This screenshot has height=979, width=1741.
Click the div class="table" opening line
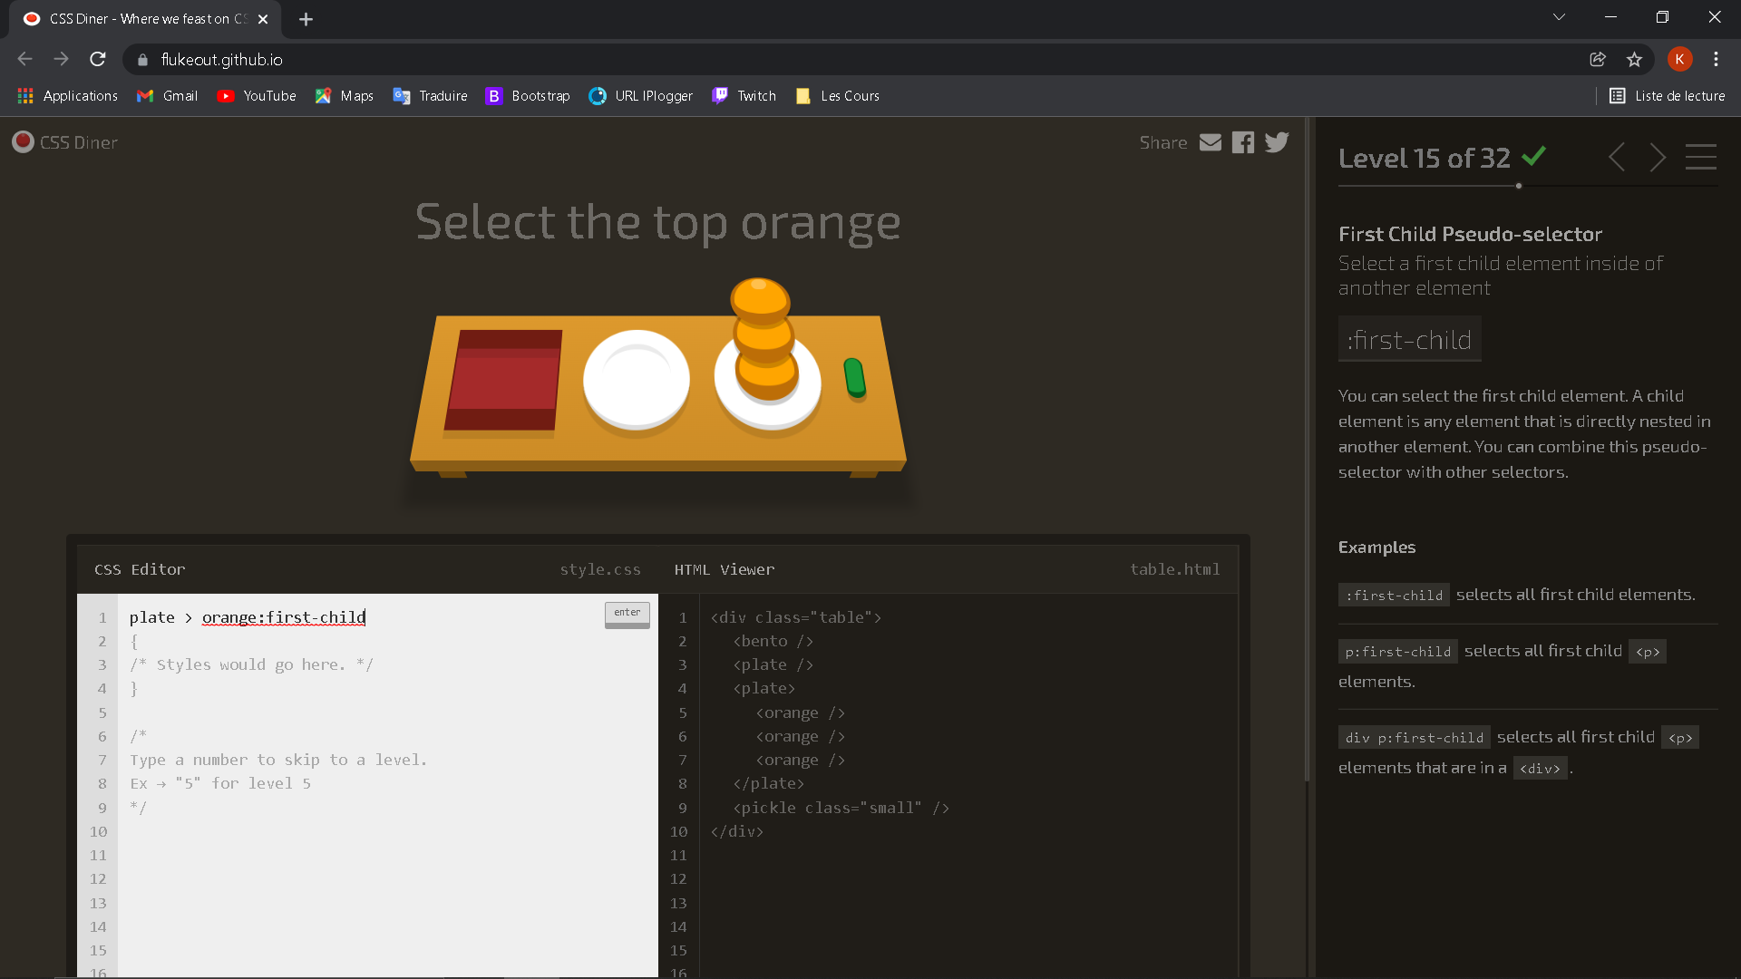click(796, 617)
